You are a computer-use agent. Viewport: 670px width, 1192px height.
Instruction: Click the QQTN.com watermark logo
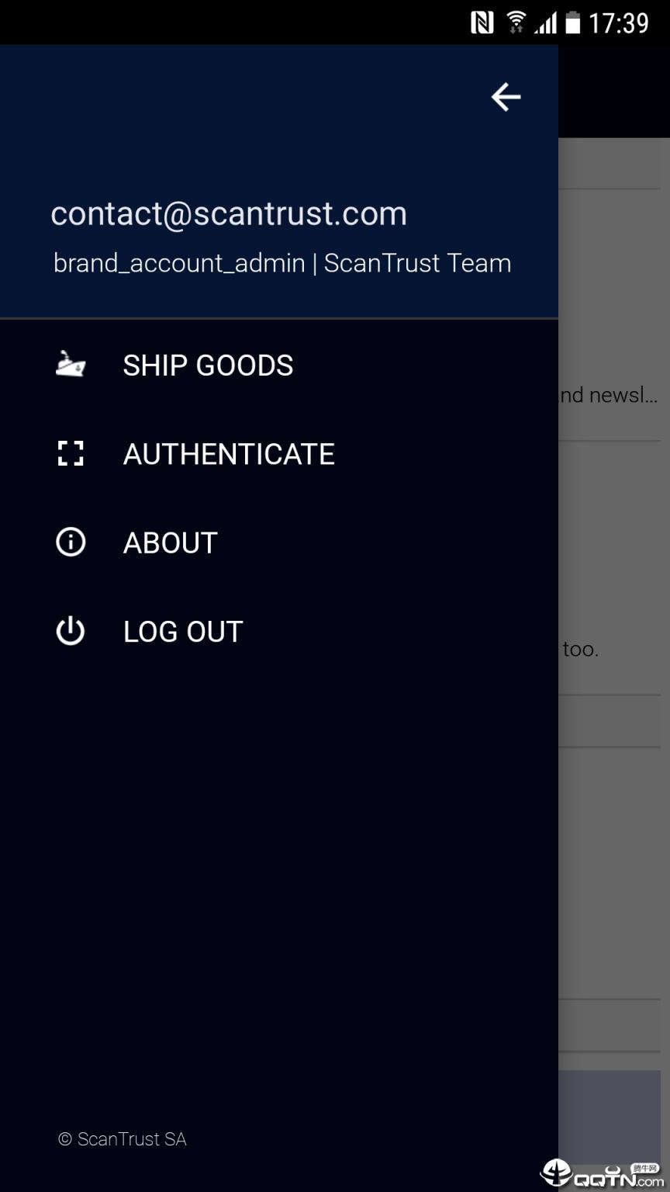point(603,1173)
